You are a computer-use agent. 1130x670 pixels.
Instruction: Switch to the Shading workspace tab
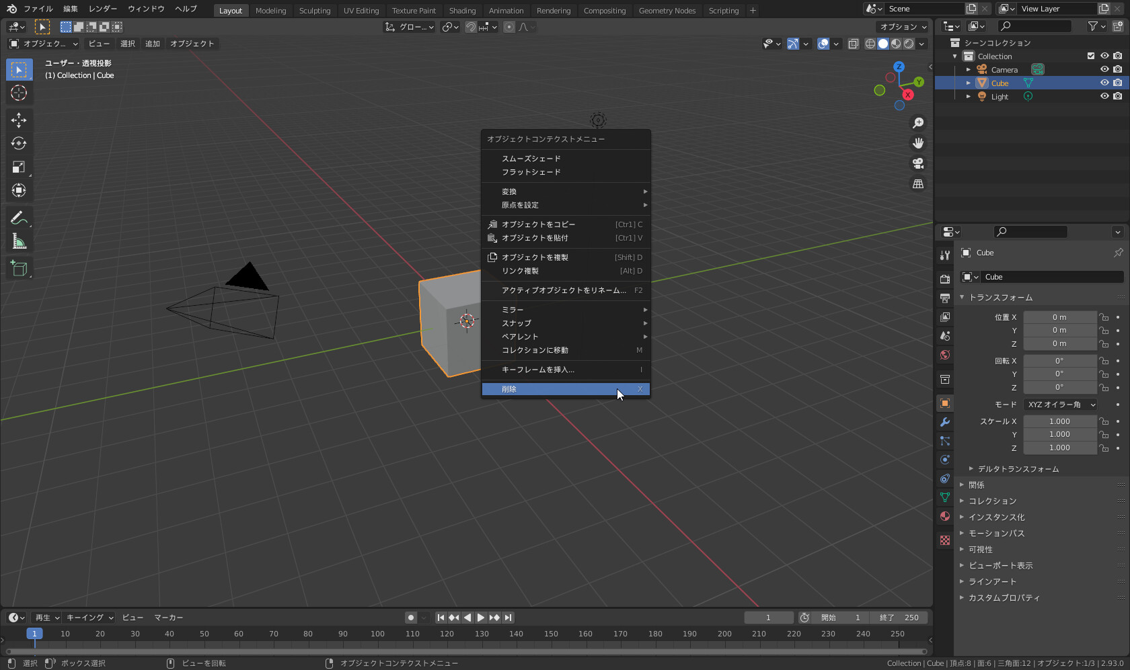click(462, 11)
